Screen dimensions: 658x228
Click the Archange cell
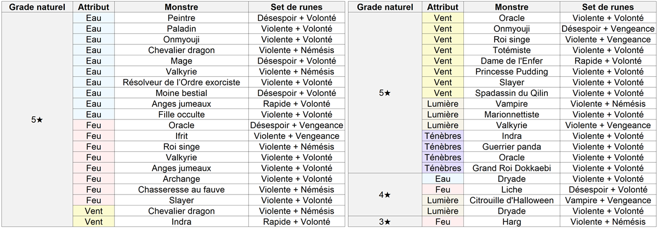pos(181,179)
